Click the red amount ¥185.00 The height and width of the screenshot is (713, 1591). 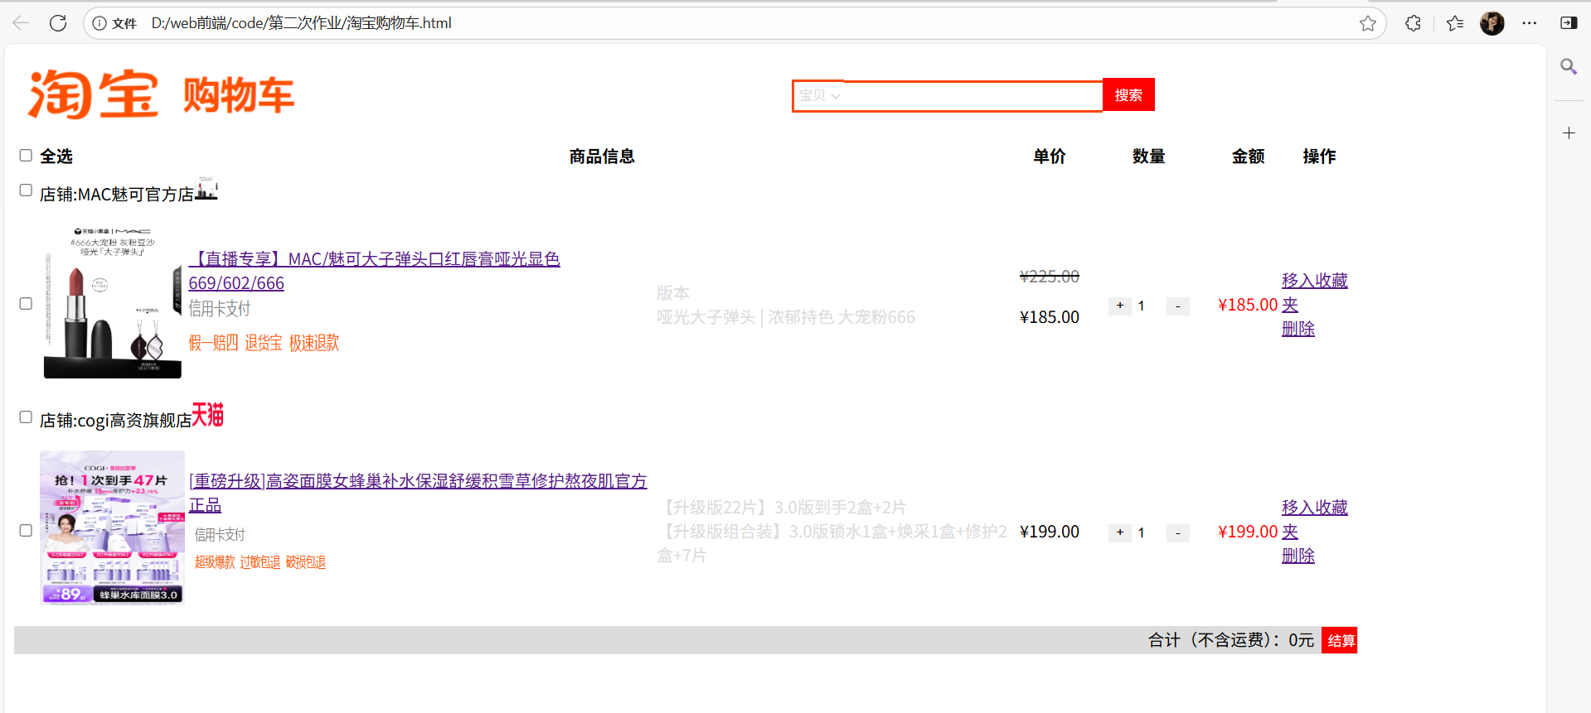(1248, 305)
